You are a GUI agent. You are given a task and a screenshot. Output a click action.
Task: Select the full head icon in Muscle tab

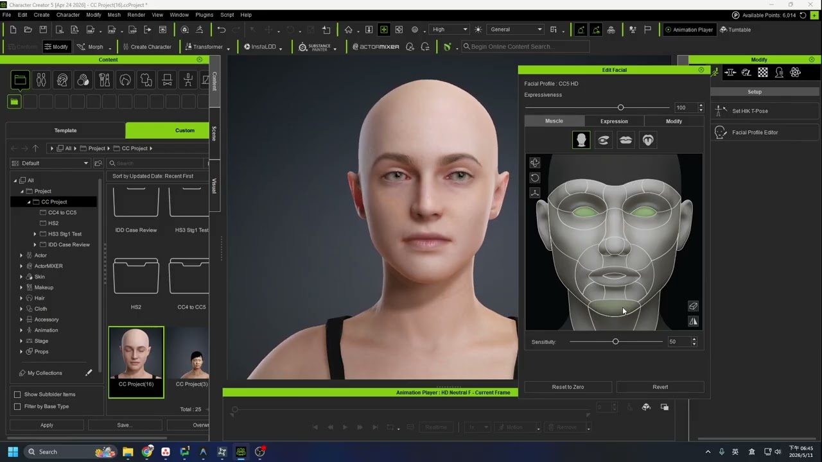[x=581, y=140]
